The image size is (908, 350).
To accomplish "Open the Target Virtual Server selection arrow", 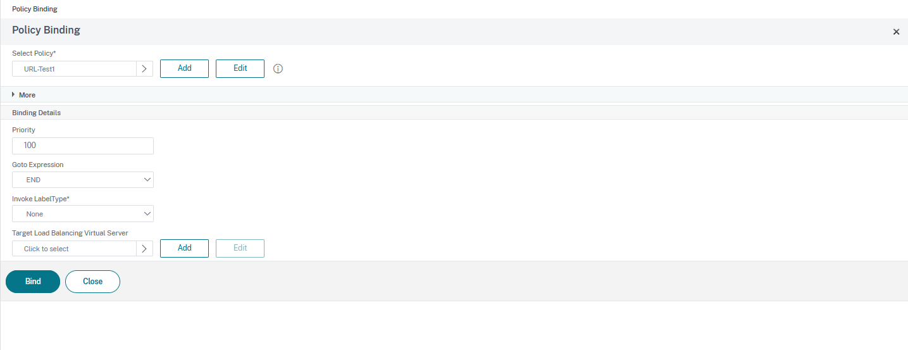I will [144, 249].
